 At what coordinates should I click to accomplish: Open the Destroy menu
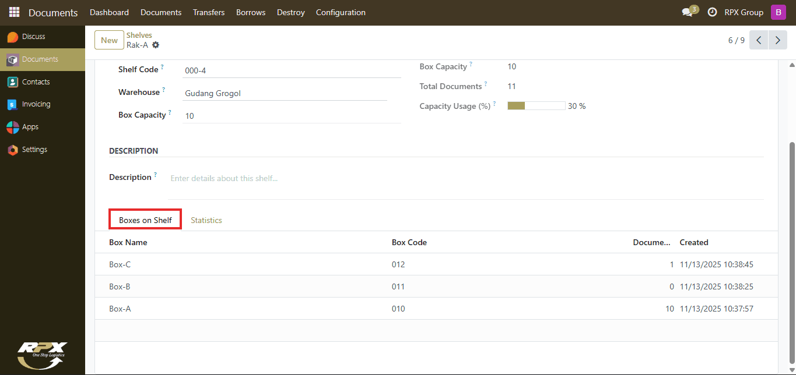click(x=291, y=12)
